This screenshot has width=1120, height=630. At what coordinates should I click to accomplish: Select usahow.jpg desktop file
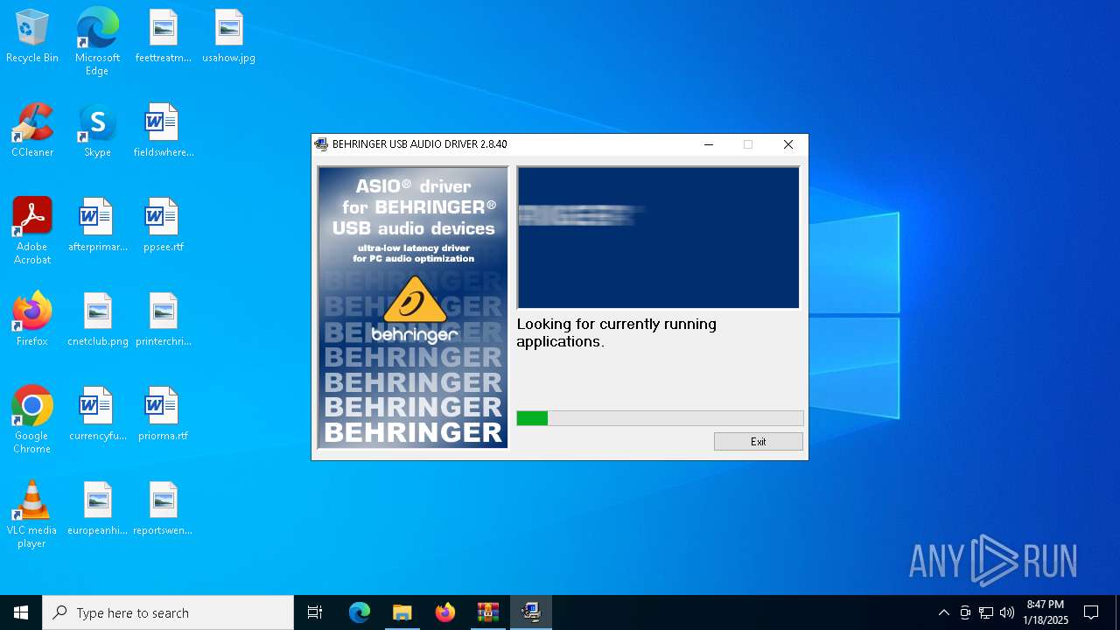tap(228, 37)
